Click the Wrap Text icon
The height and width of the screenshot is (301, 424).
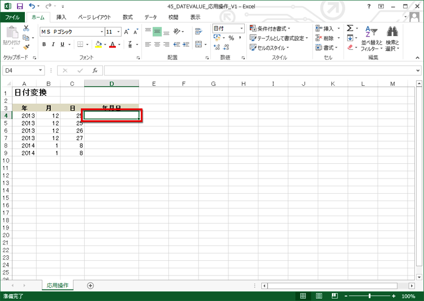(x=198, y=32)
